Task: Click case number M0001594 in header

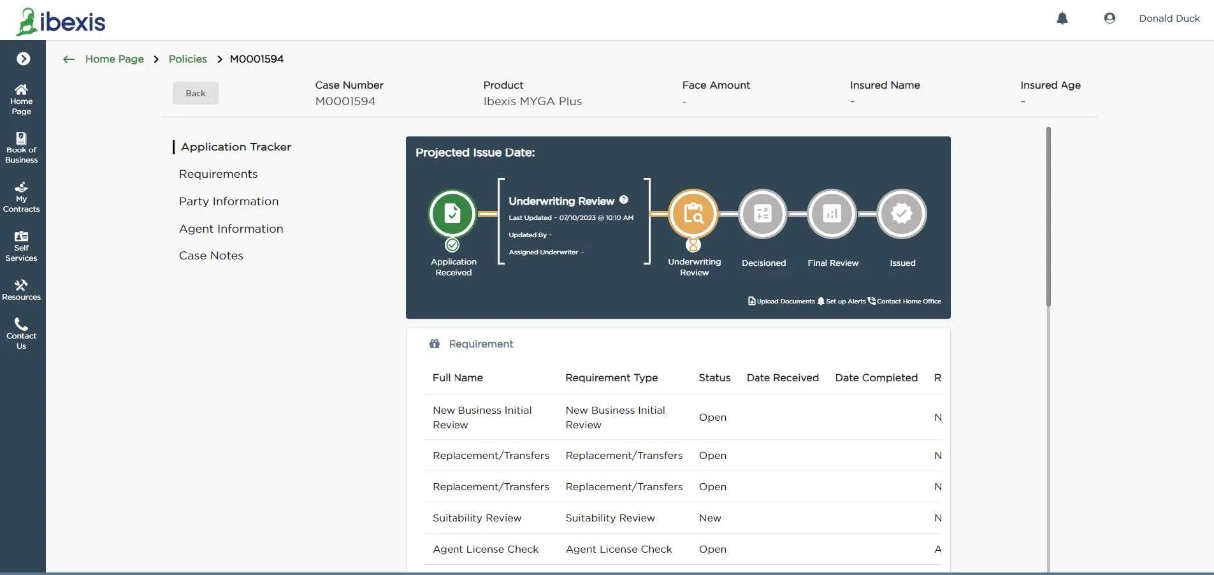Action: (345, 101)
